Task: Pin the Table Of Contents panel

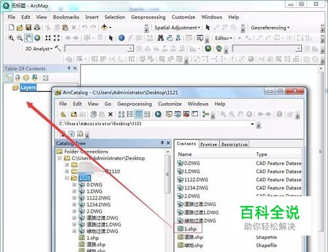Action: [x=69, y=68]
